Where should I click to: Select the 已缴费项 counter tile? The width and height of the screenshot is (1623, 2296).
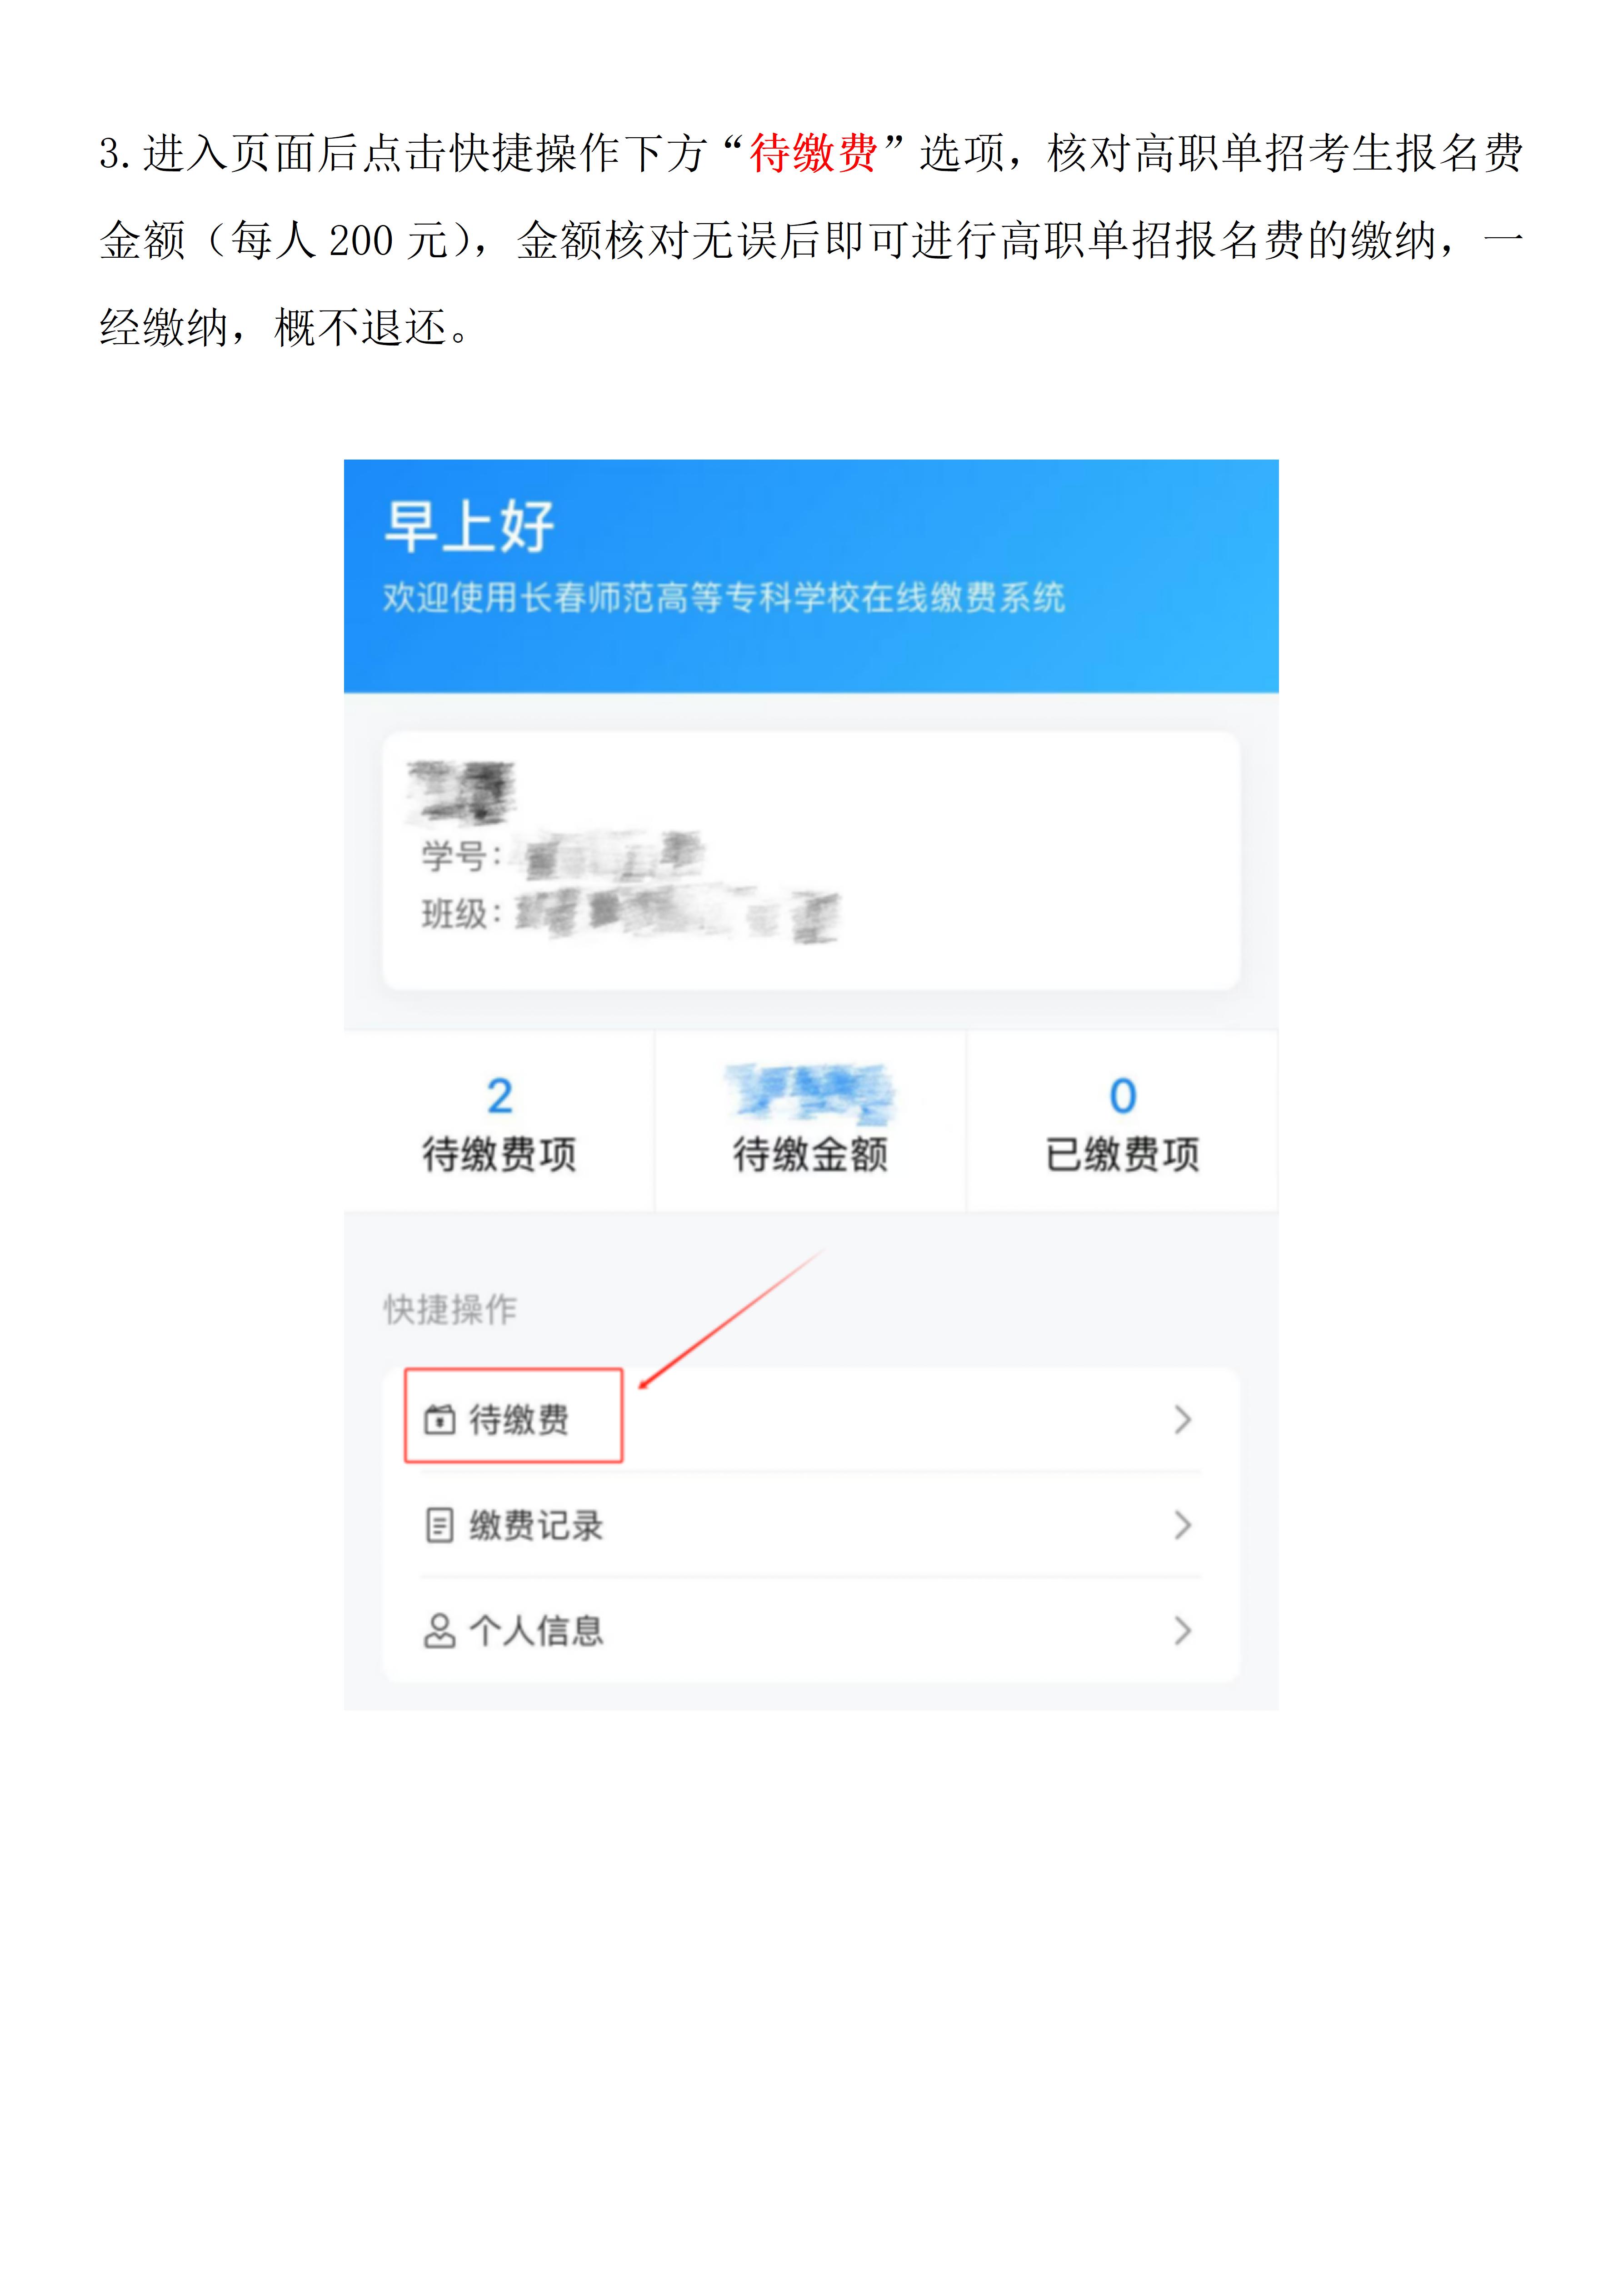coord(1122,1122)
